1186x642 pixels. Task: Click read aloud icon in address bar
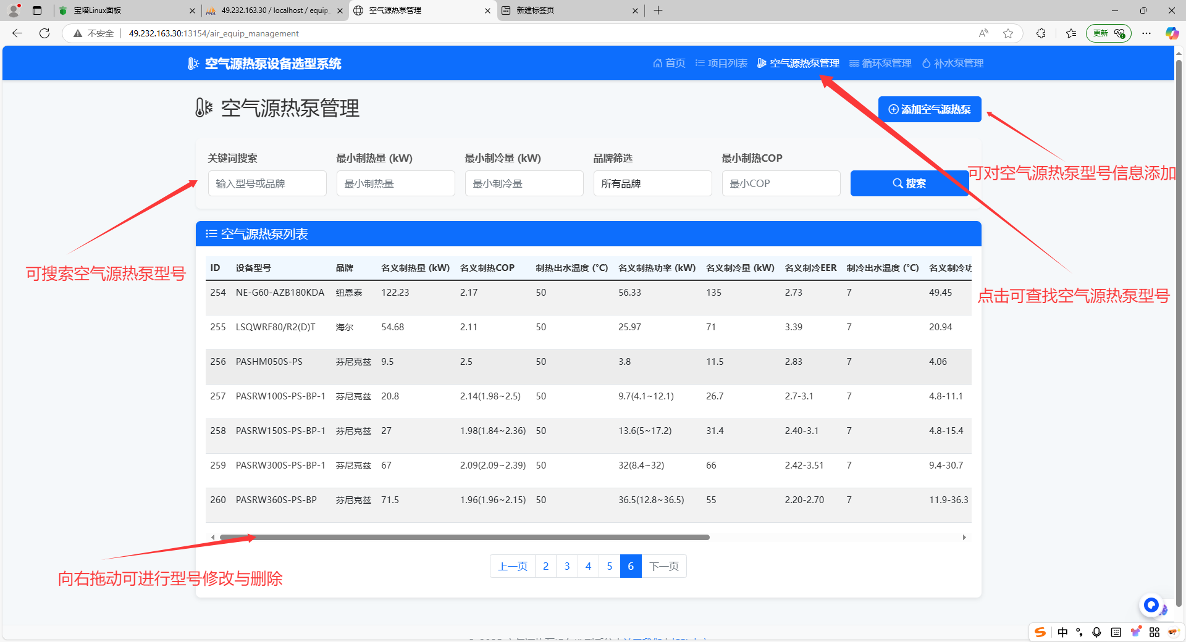click(x=983, y=33)
